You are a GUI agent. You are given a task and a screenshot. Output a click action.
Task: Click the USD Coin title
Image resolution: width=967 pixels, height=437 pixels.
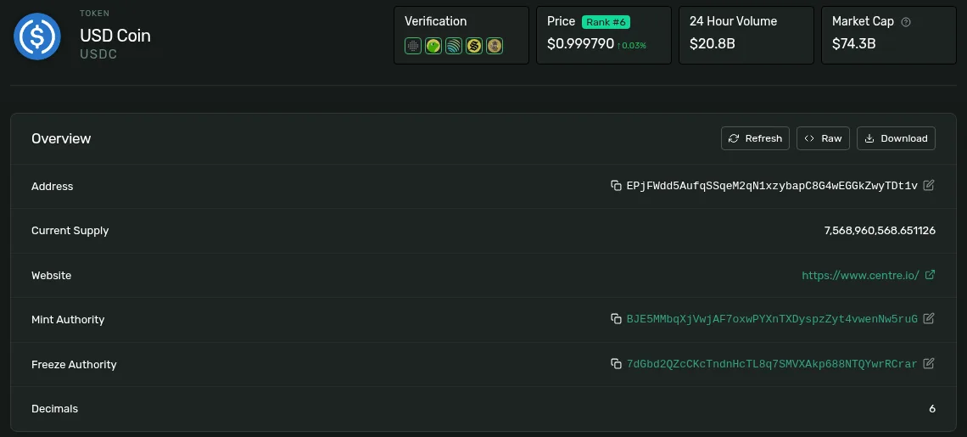(115, 36)
